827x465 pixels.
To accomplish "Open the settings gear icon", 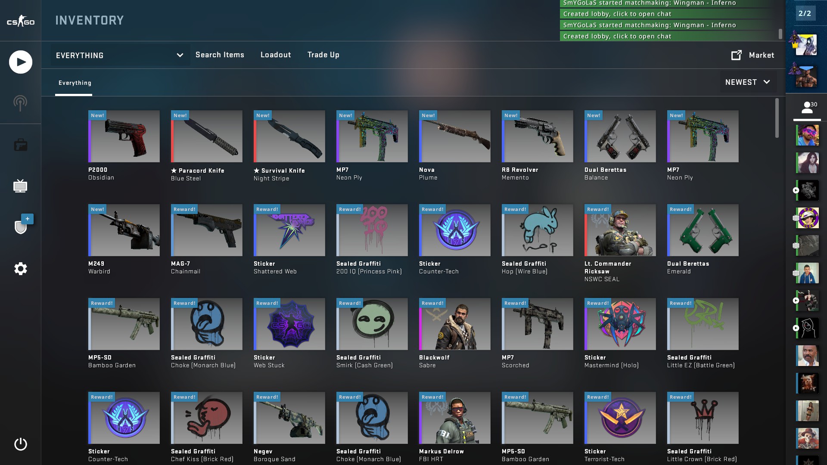I will 20,269.
